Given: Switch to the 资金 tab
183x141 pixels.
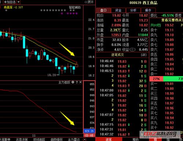Looking at the screenshot, I should pyautogui.click(x=118, y=10).
